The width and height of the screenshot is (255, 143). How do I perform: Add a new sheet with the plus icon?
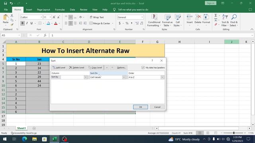pyautogui.click(x=34, y=128)
